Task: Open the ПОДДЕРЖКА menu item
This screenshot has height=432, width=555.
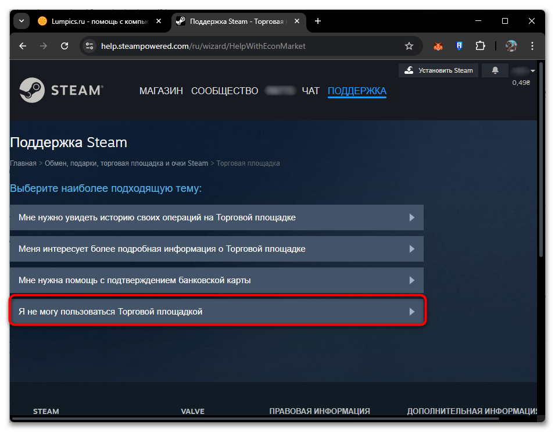Action: tap(357, 91)
